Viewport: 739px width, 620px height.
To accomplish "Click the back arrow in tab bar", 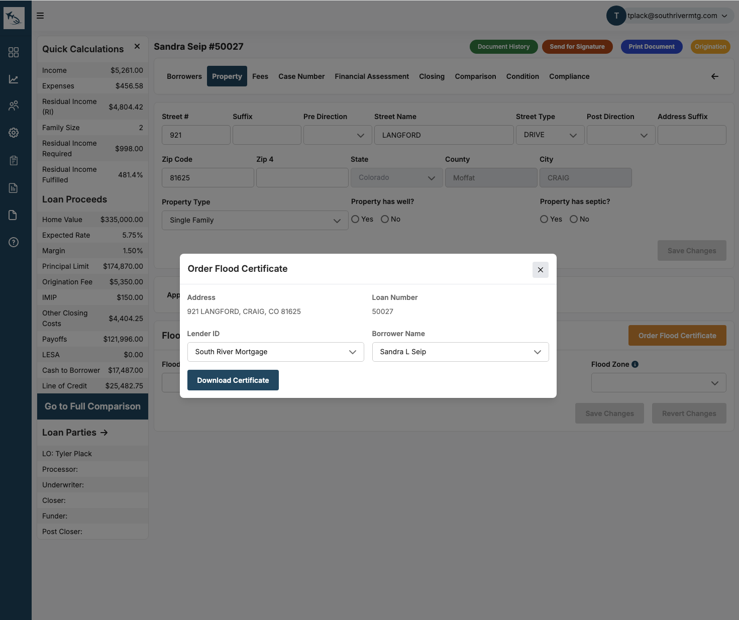I will (714, 76).
